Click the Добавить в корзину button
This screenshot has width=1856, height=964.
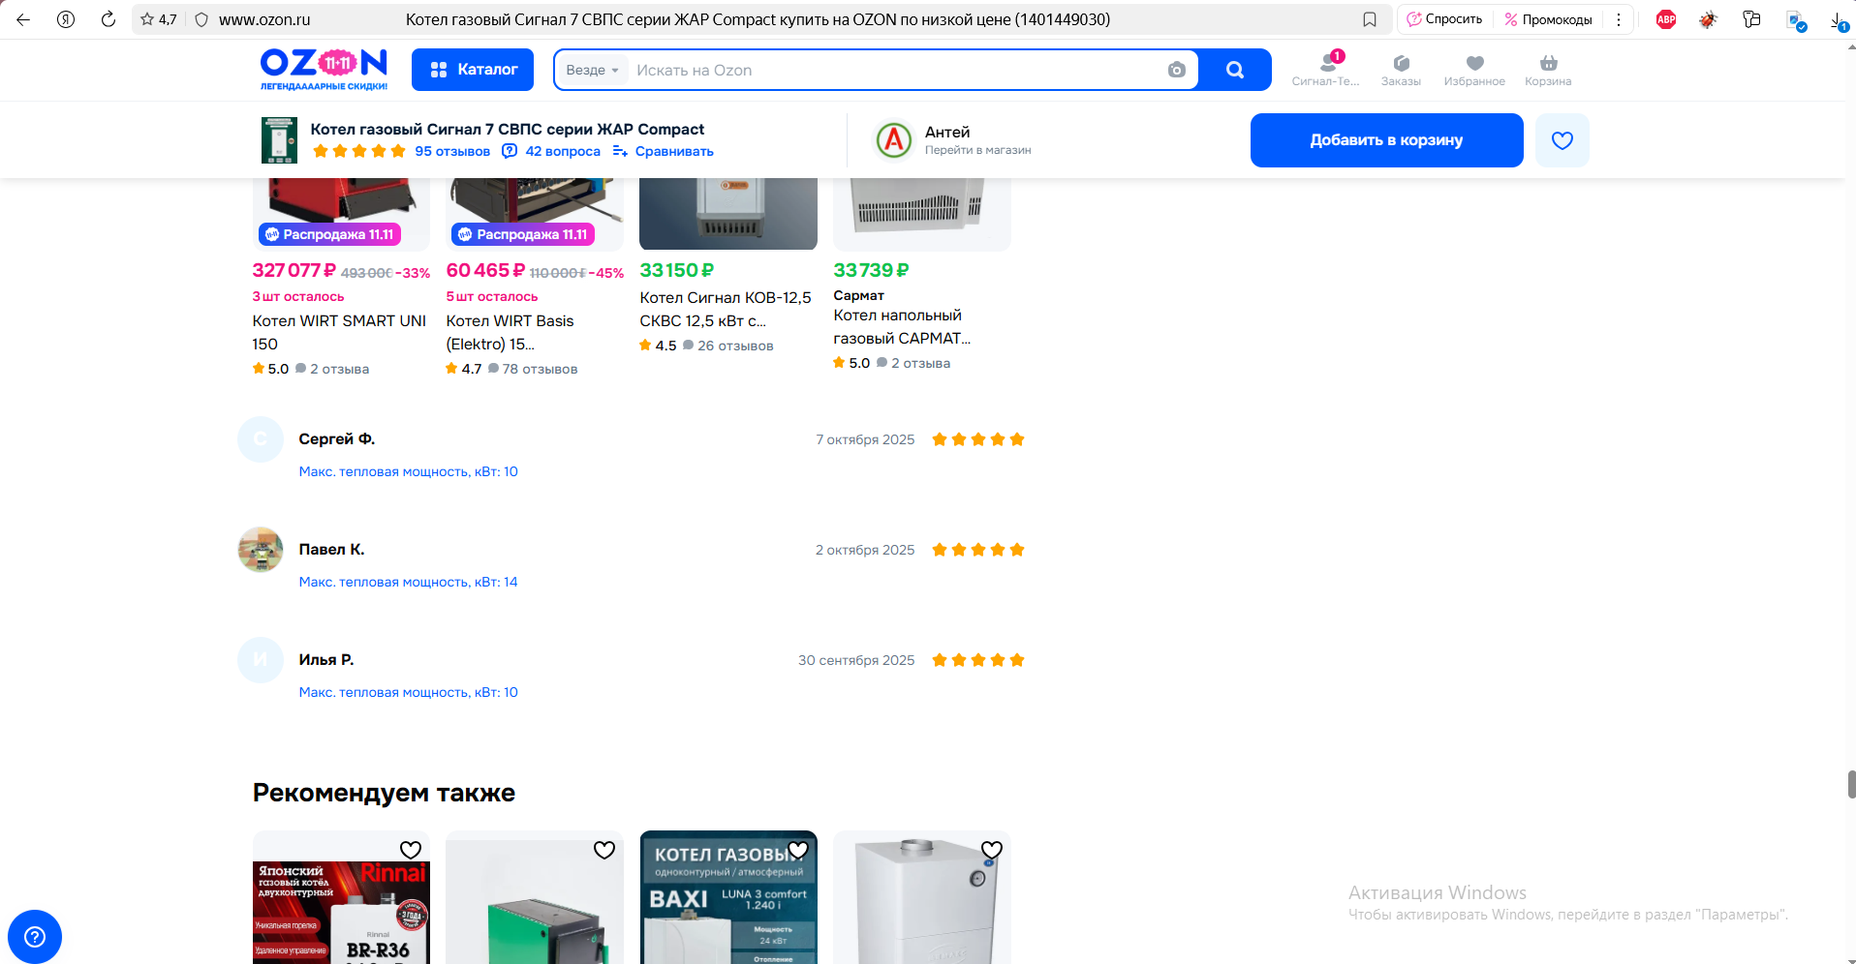coord(1386,140)
